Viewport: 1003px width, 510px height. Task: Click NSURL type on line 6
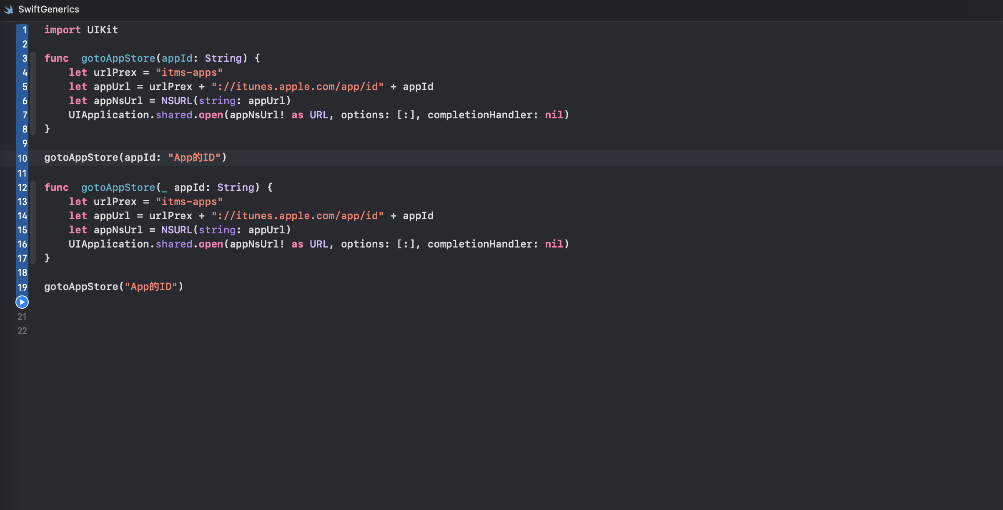(x=176, y=101)
